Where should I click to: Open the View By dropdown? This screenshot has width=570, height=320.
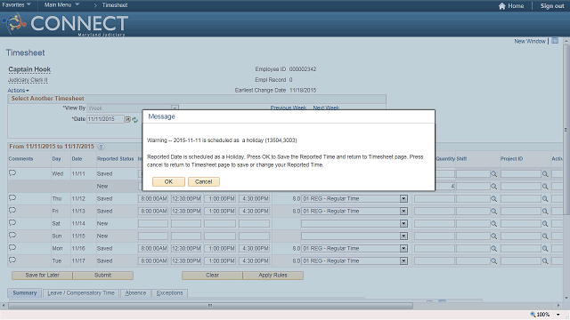(x=175, y=108)
